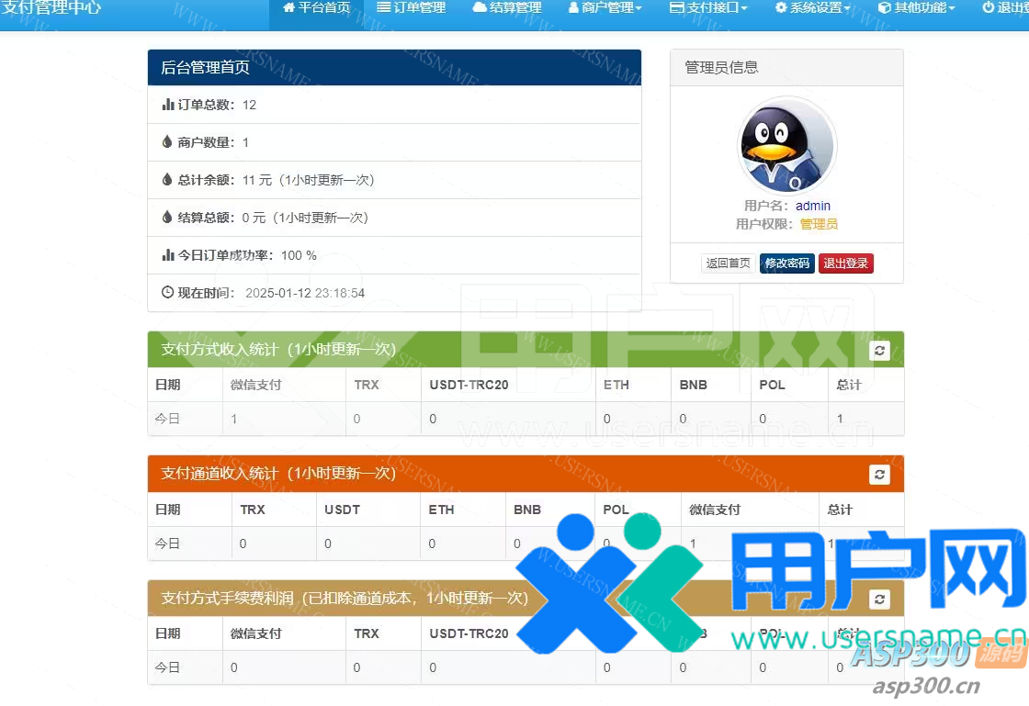
Task: Click 退出 in the top navbar
Action: pyautogui.click(x=1005, y=8)
